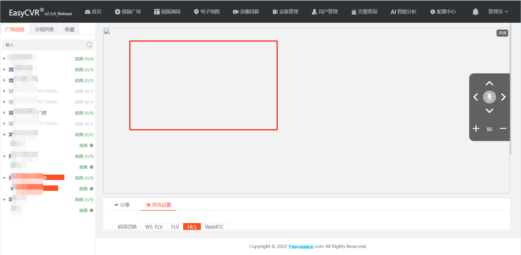Screen dimensions: 521x255
Task: Favorite the red-highlighted camera with its star
Action: [x=91, y=189]
